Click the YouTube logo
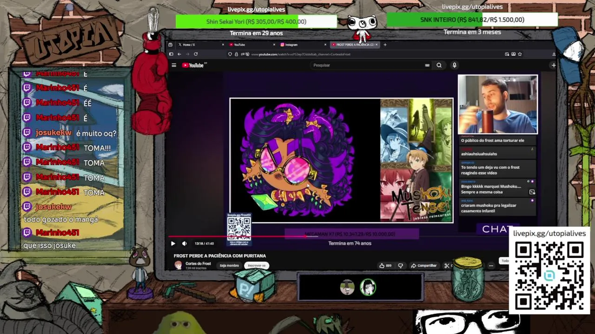595x334 pixels. pyautogui.click(x=193, y=65)
